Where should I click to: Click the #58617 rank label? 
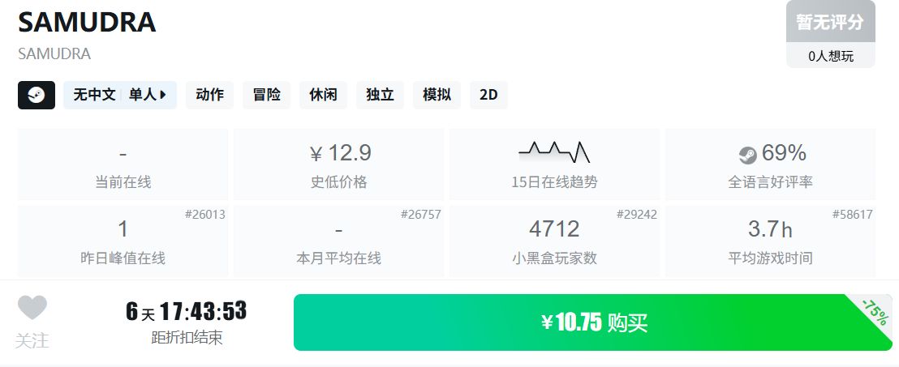pyautogui.click(x=853, y=215)
